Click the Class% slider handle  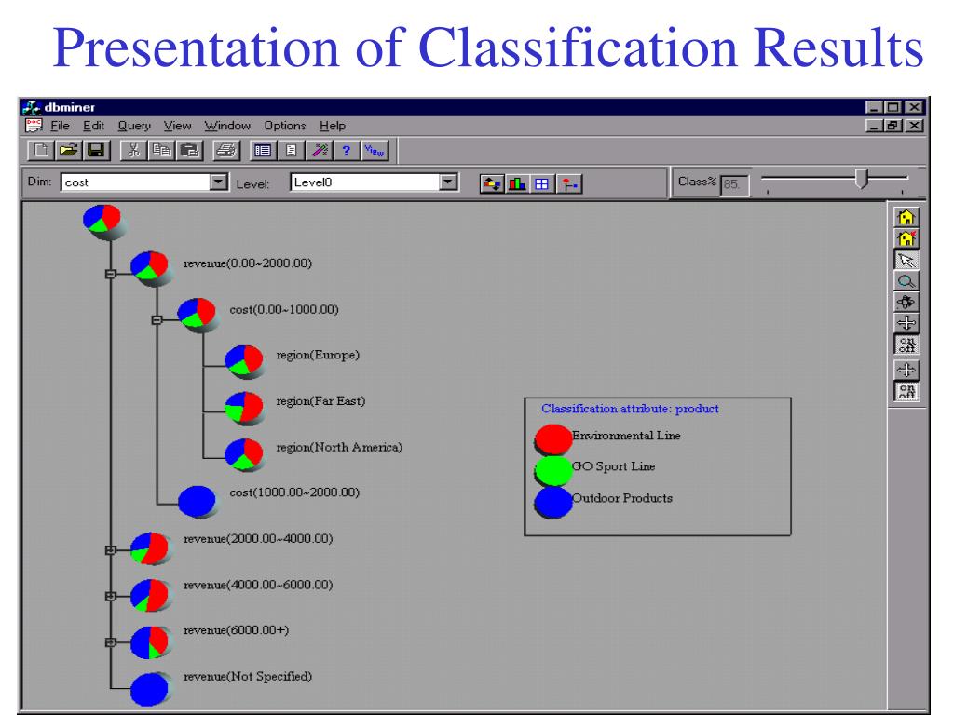click(x=862, y=180)
